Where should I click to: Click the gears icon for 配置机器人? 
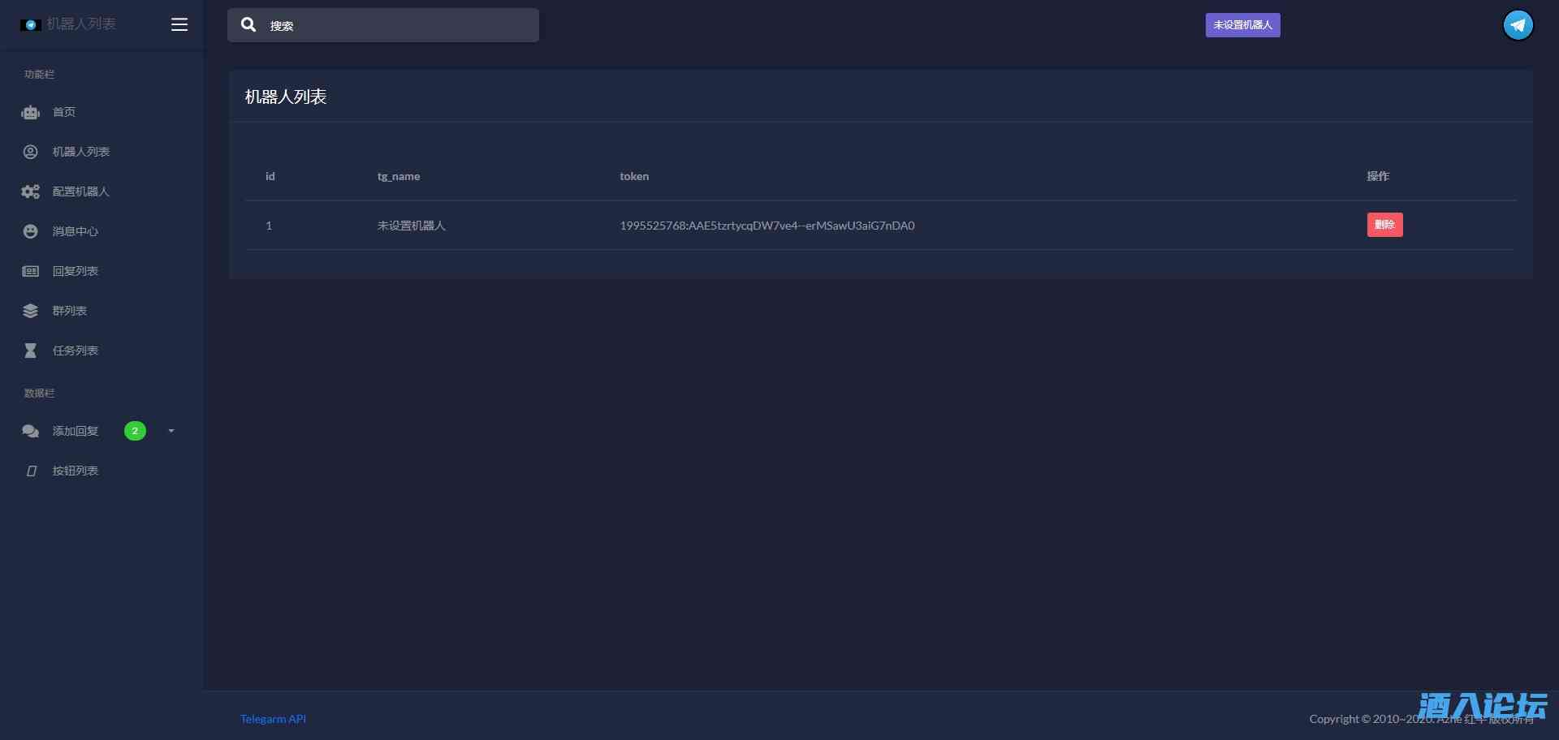pos(31,191)
